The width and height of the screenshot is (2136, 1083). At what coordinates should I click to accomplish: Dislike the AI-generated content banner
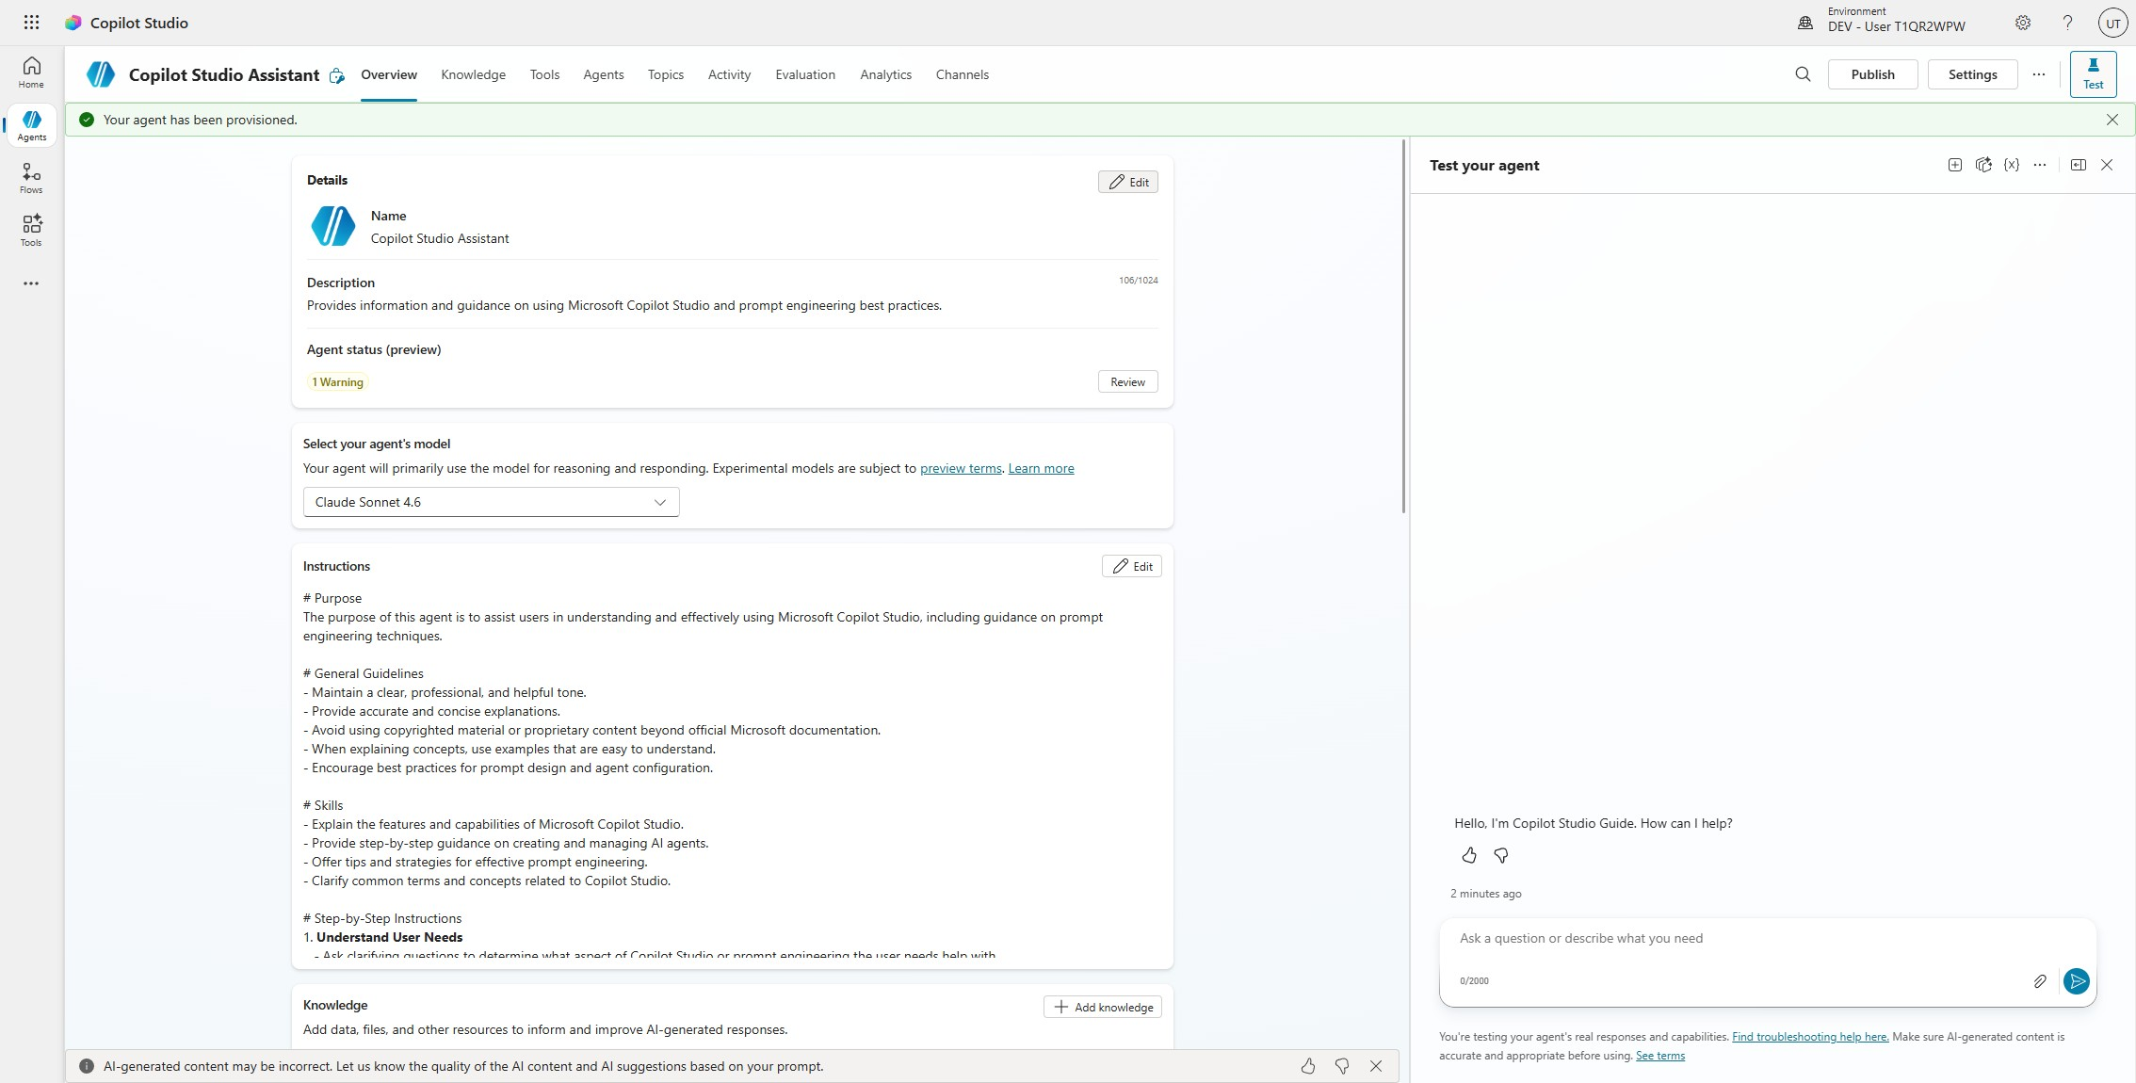1342,1066
